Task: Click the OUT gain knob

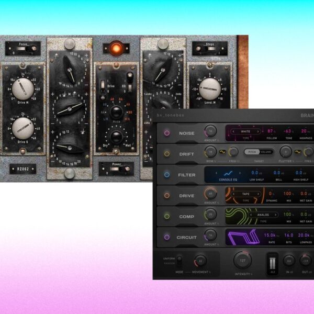Action: point(306,261)
